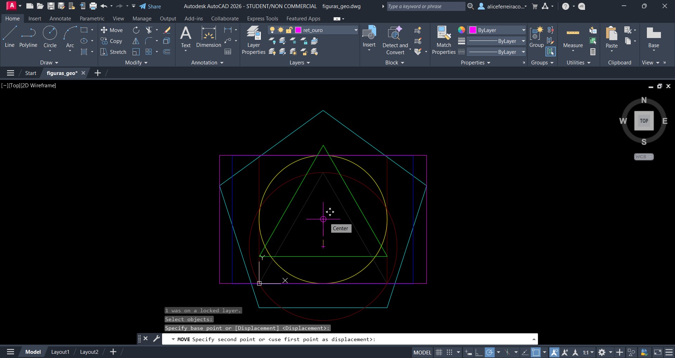This screenshot has width=675, height=358.
Task: Open the Layout1 tab
Action: pos(60,352)
